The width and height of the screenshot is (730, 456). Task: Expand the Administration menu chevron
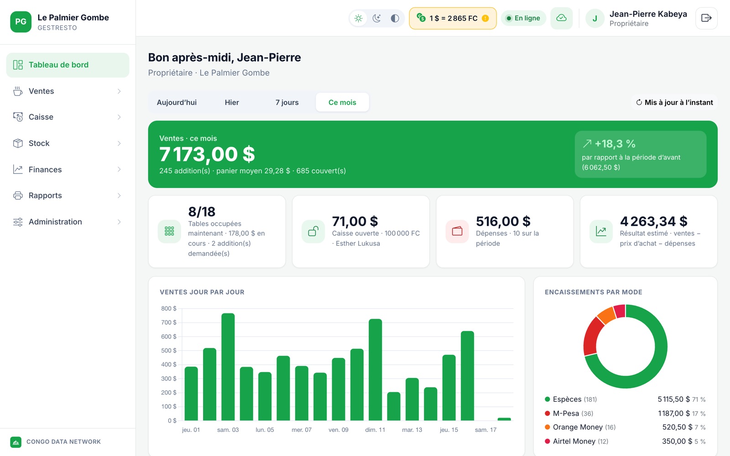[119, 222]
